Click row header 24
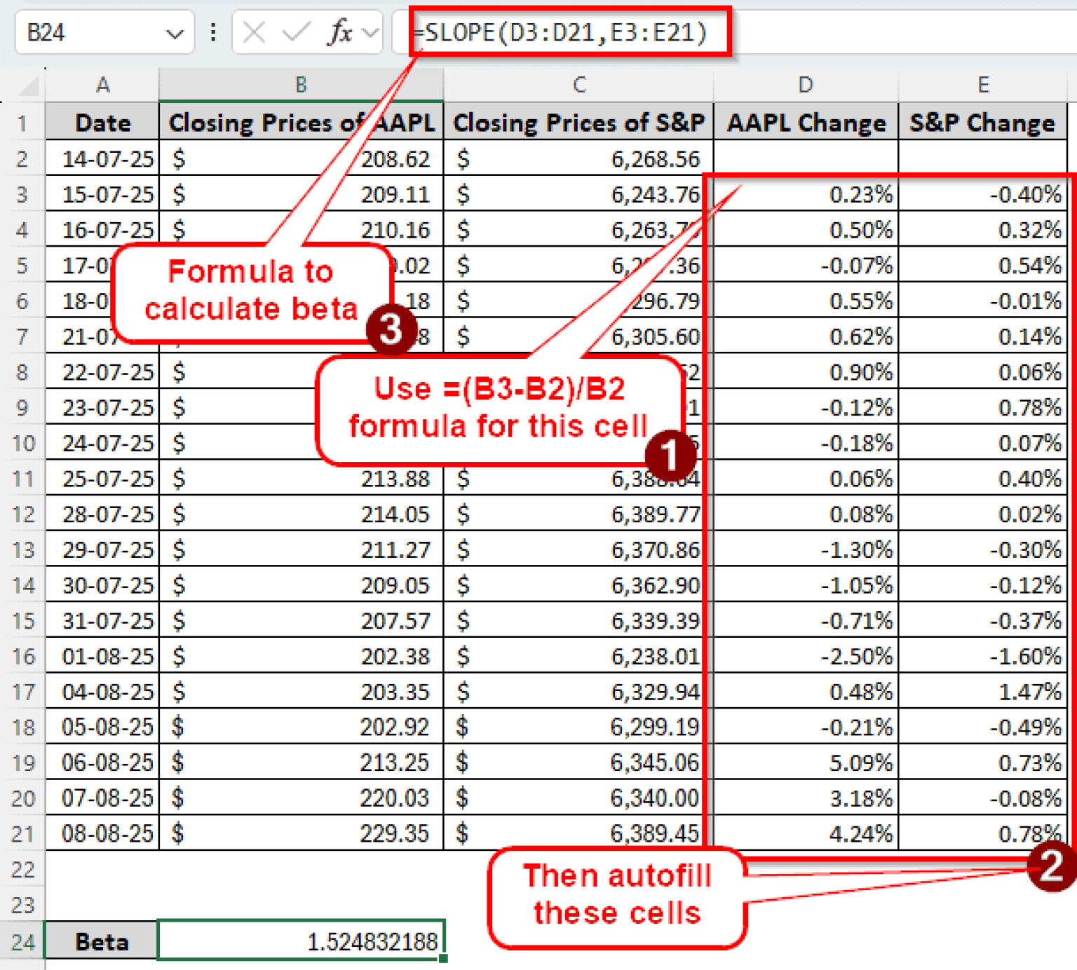Screen dimensions: 1077x970 click(x=23, y=941)
